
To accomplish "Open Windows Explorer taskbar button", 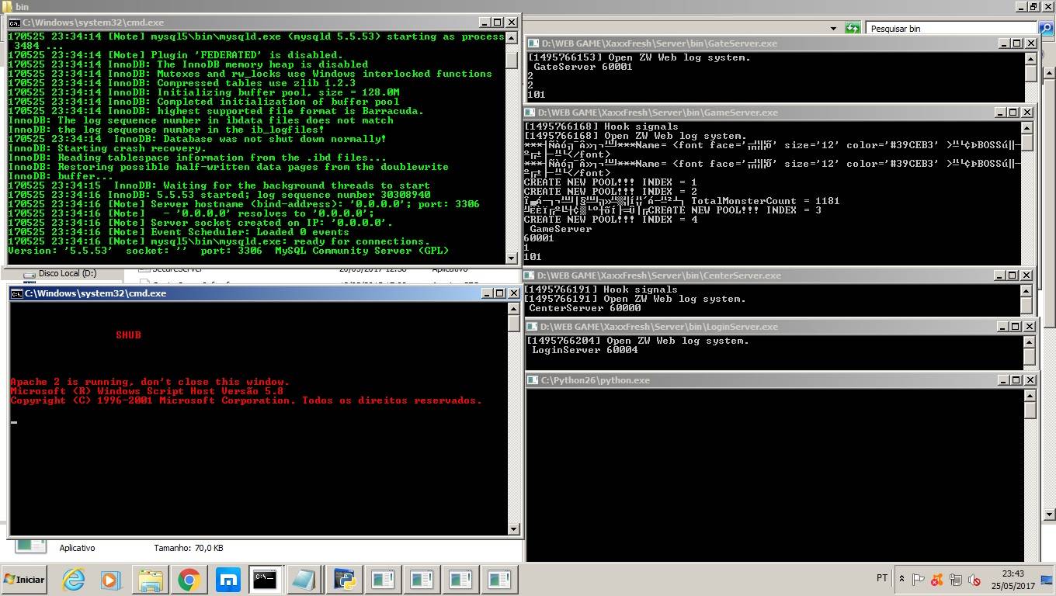I will pos(150,579).
